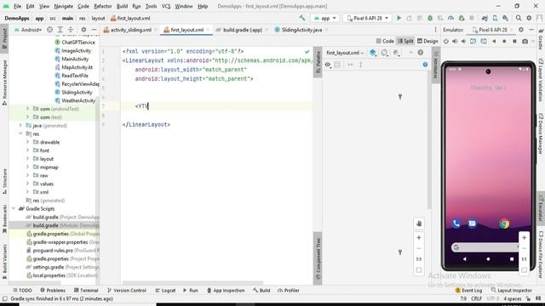The height and width of the screenshot is (306, 545).
Task: Open Chrome on the emulator home screen
Action: 504,224
